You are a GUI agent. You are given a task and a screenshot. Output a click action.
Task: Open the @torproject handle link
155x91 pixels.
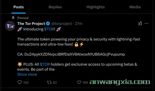61,24
